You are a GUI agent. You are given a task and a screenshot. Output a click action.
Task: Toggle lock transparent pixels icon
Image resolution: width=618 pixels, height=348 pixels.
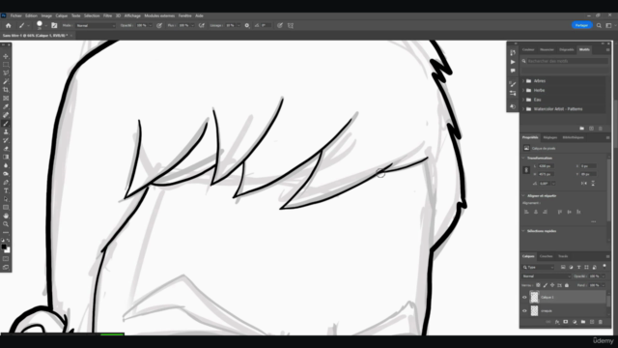pos(538,285)
